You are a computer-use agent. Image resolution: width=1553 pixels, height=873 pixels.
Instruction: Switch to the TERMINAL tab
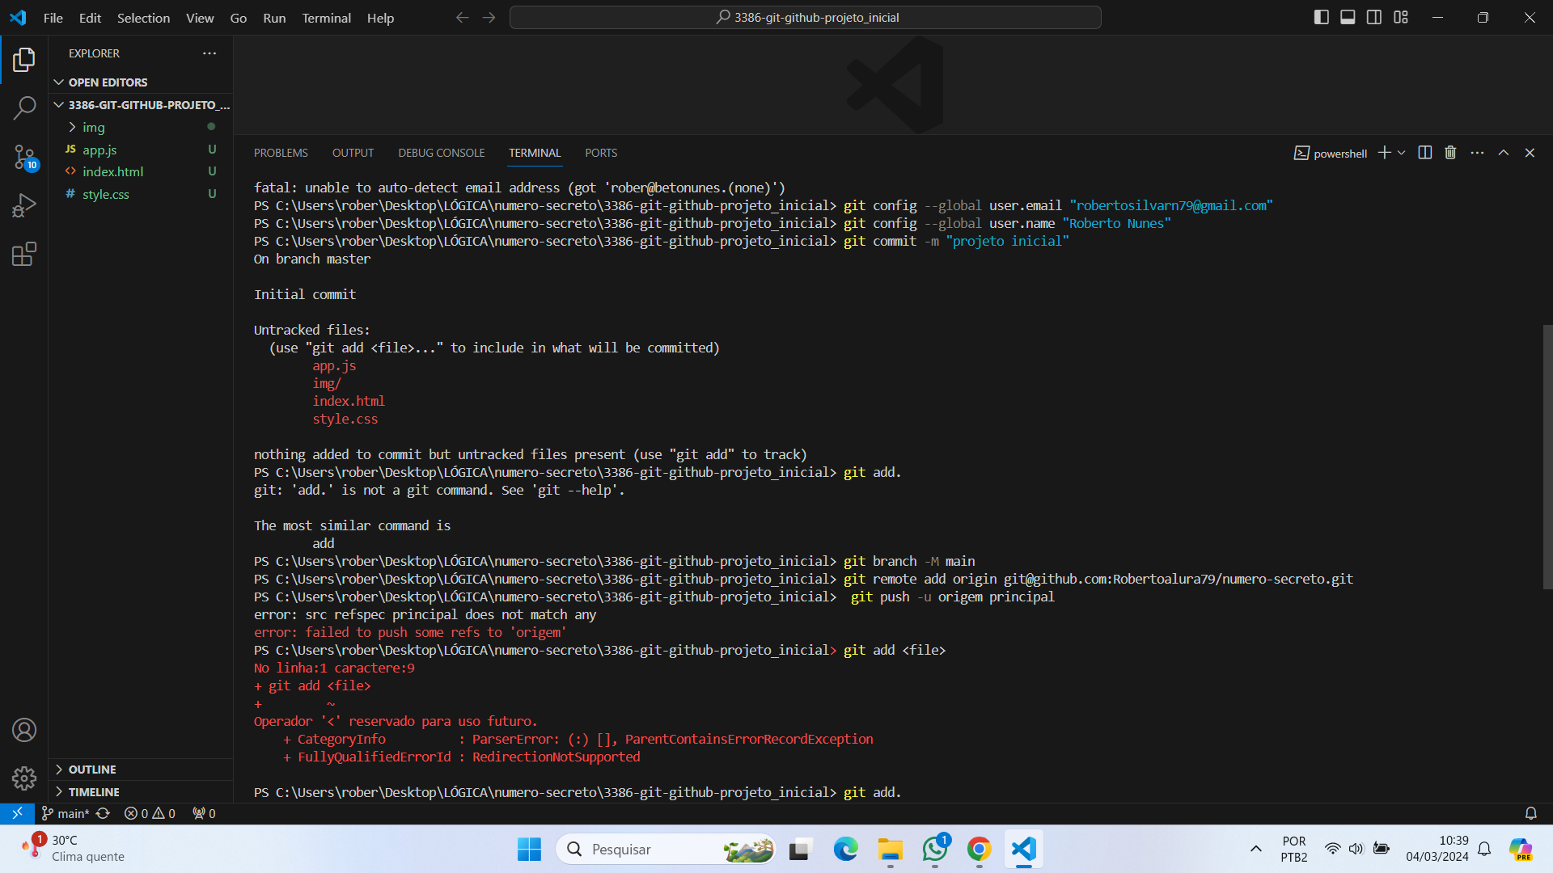pyautogui.click(x=535, y=153)
